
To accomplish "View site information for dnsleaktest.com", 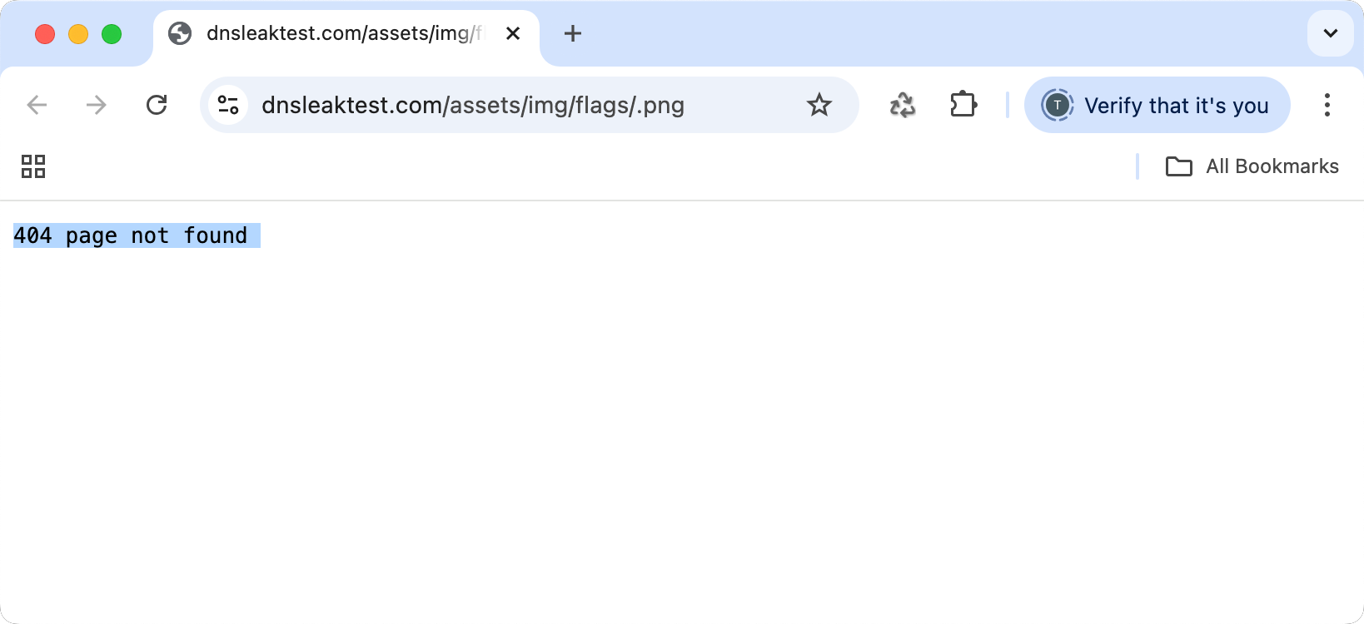I will point(228,105).
